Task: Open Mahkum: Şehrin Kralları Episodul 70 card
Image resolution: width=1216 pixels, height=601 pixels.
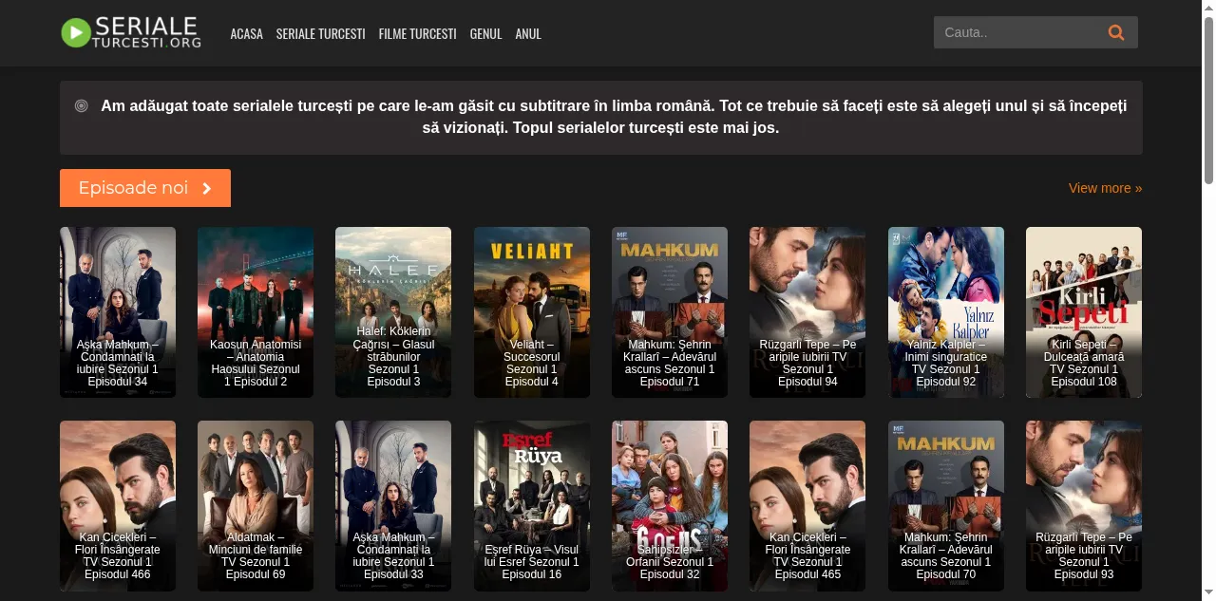Action: 946,506
